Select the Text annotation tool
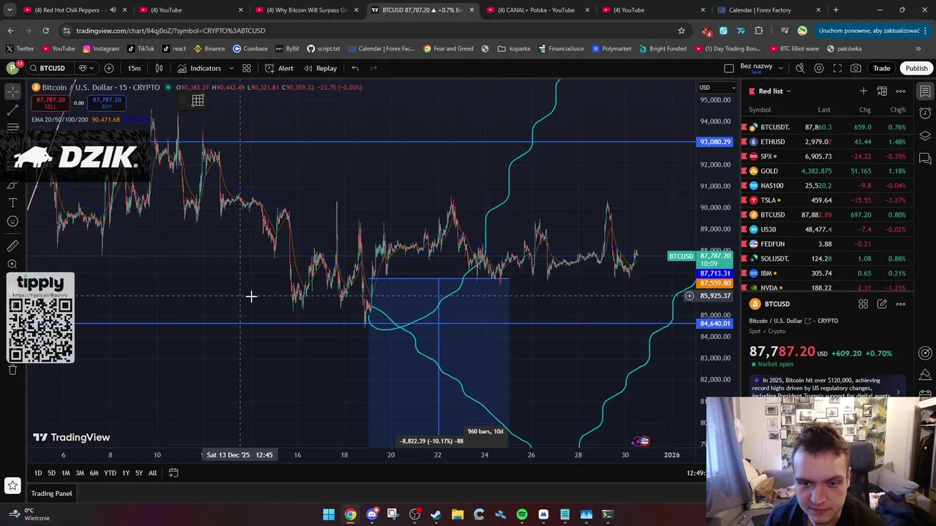 [12, 202]
